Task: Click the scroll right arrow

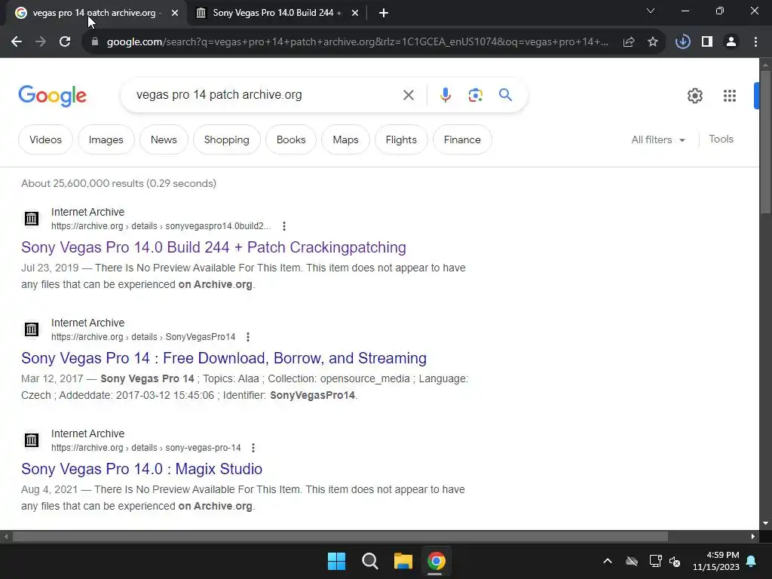Action: tap(753, 536)
